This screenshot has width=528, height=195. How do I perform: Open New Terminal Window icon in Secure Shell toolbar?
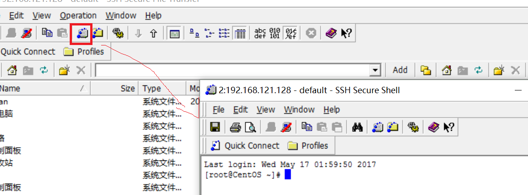click(377, 127)
